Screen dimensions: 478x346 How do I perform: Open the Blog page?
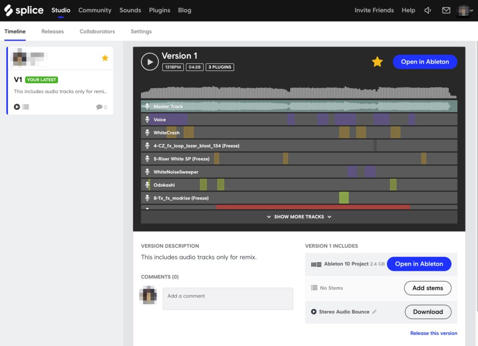[184, 10]
